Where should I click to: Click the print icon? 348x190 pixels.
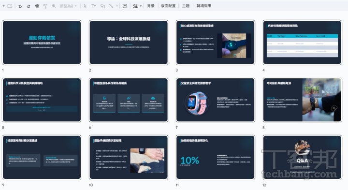(37, 6)
